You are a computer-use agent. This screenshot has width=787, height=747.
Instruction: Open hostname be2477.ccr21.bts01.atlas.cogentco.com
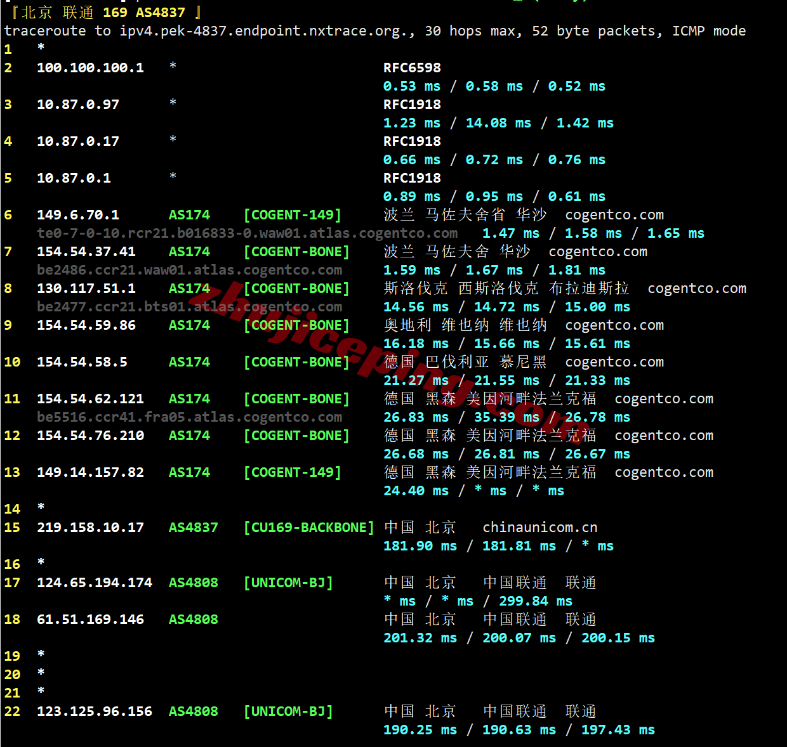pos(189,307)
